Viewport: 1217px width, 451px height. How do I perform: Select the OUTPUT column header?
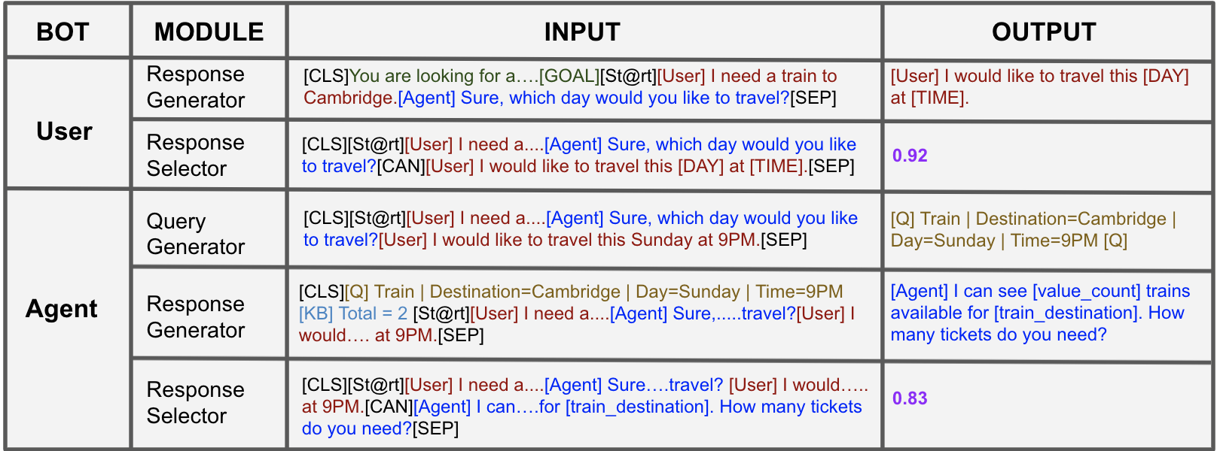point(1044,32)
